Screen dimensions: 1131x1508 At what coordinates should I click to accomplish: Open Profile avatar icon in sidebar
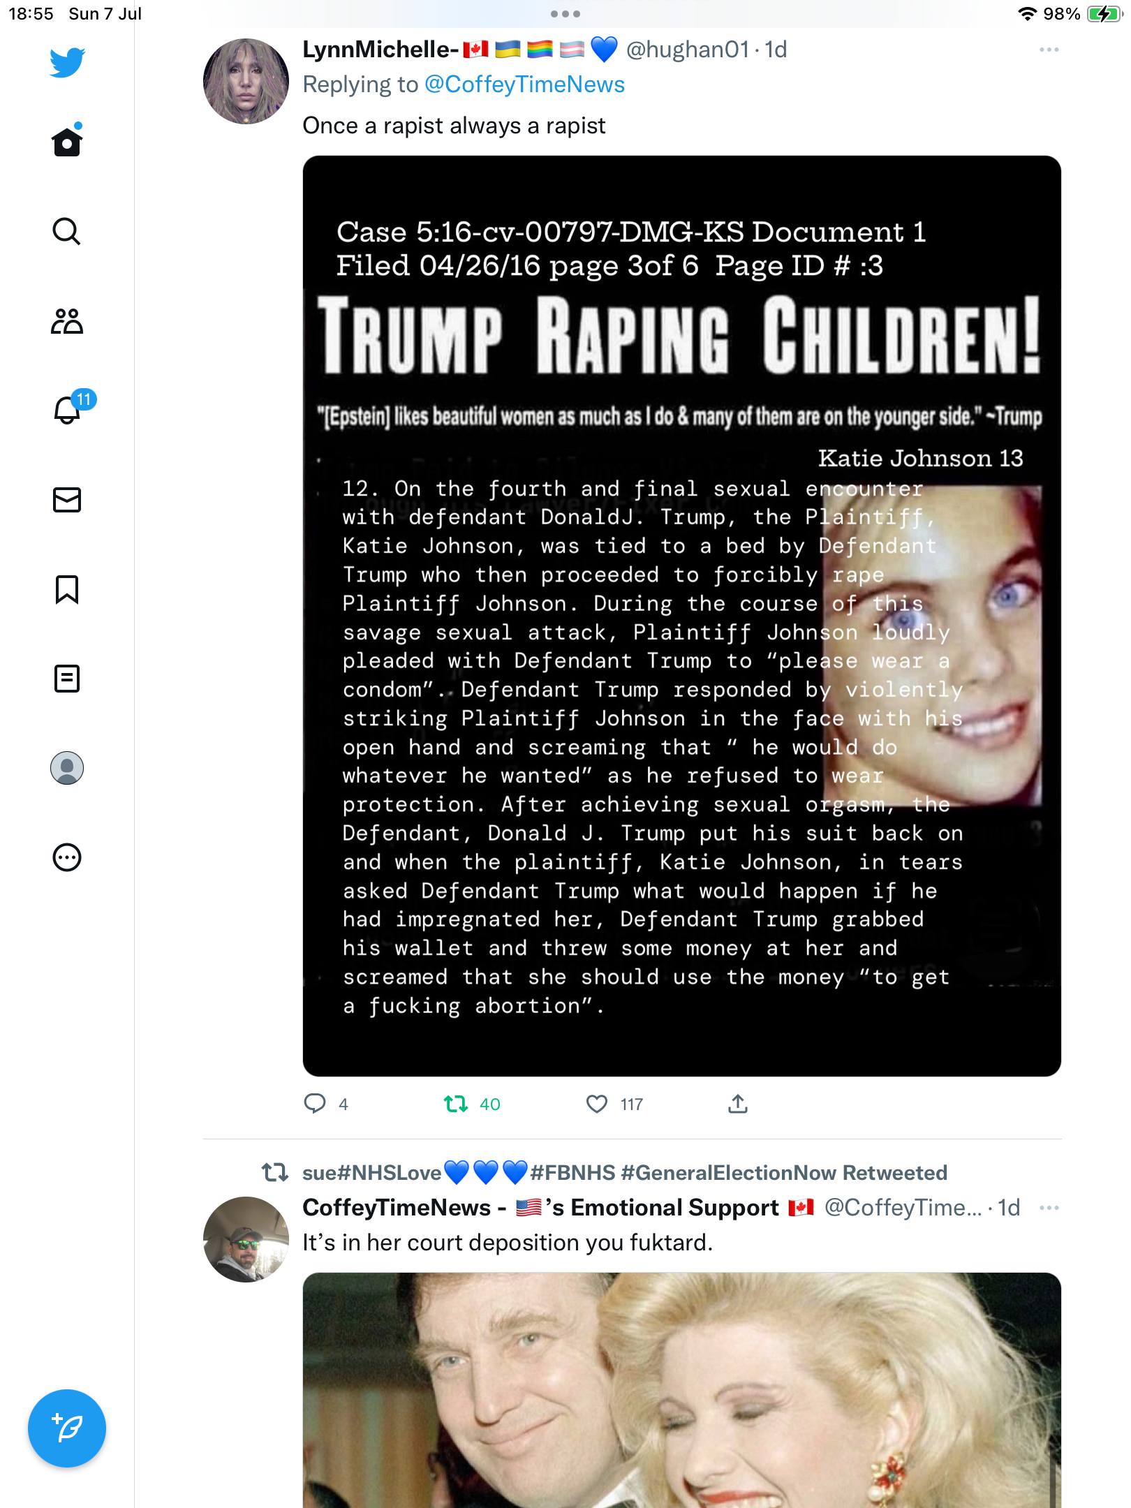(x=67, y=768)
